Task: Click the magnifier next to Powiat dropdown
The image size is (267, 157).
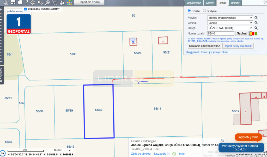Action: pyautogui.click(x=256, y=18)
